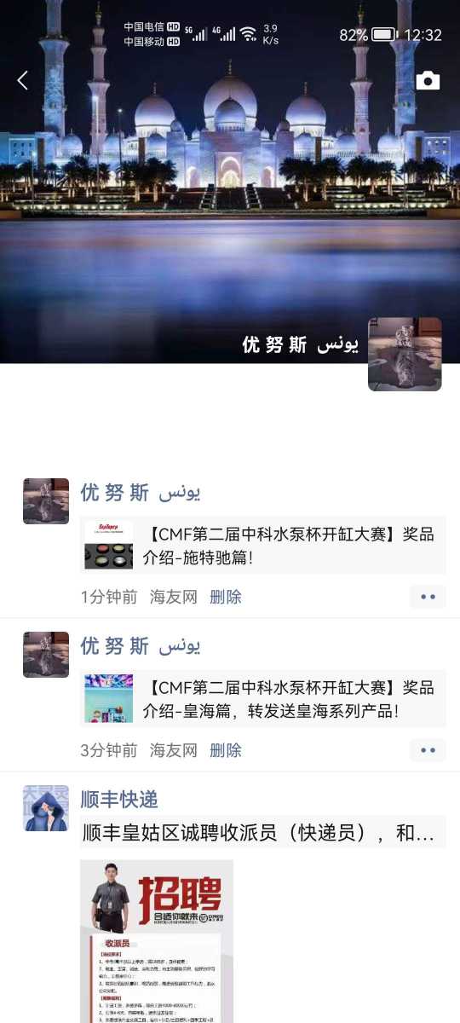Open 海友网 source on the first post
Image resolution: width=460 pixels, height=1023 pixels.
click(x=174, y=597)
